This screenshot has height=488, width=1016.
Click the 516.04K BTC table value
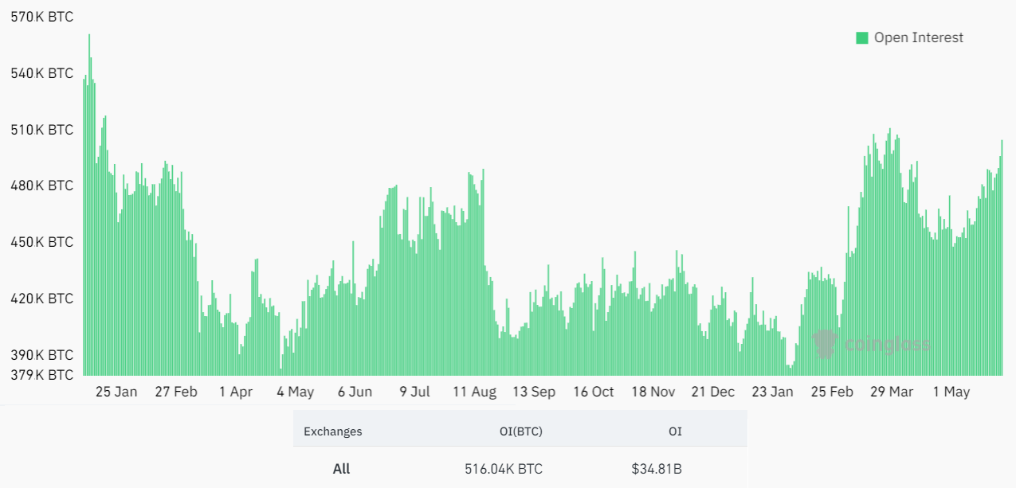pyautogui.click(x=504, y=469)
